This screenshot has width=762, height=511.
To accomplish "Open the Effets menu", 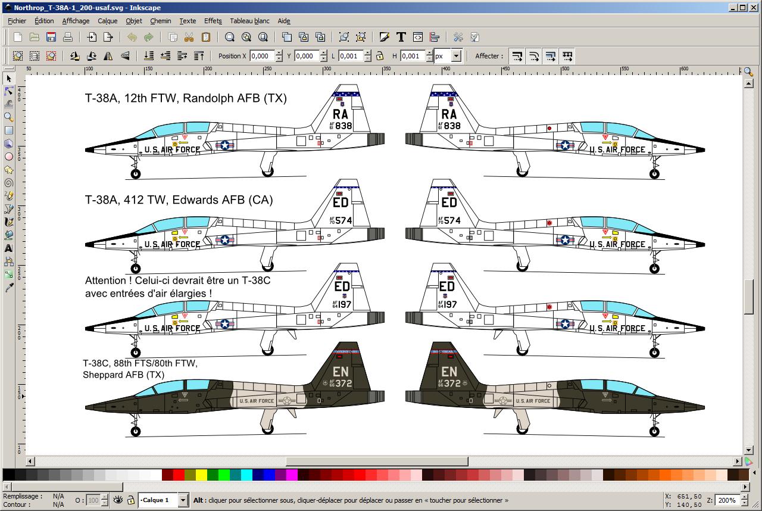I will tap(213, 21).
